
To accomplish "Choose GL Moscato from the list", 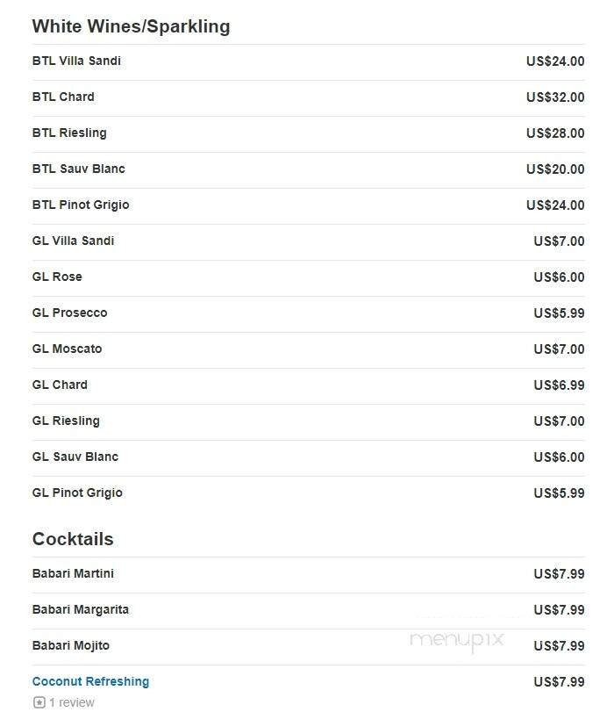I will [67, 349].
